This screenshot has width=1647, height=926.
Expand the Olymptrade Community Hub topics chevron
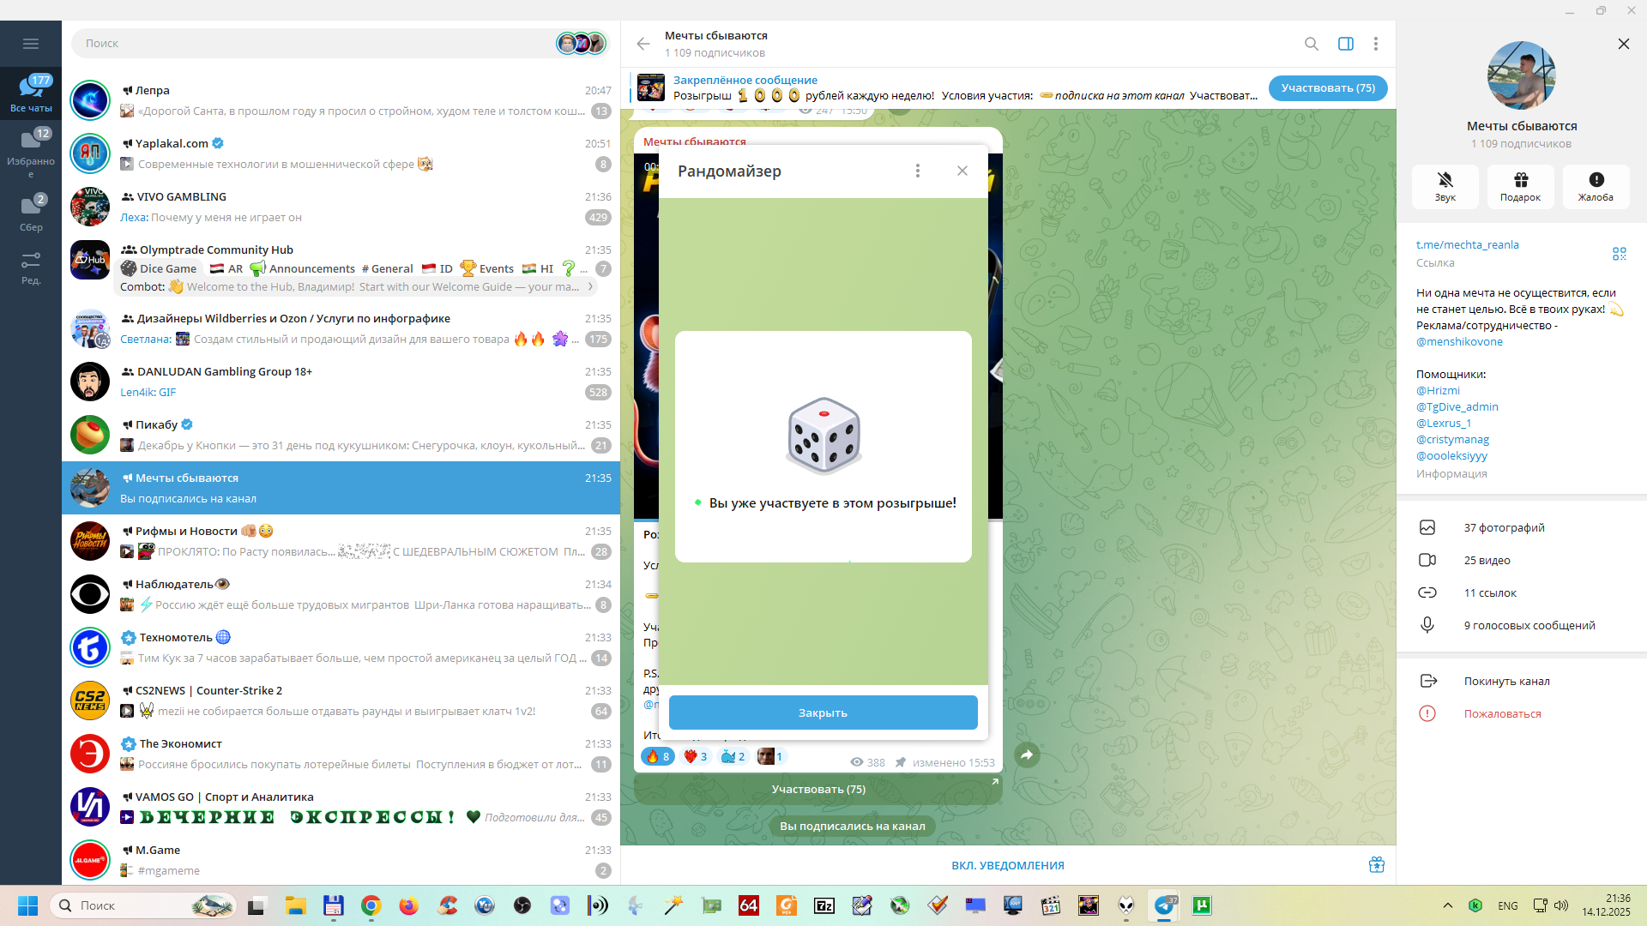pos(590,286)
